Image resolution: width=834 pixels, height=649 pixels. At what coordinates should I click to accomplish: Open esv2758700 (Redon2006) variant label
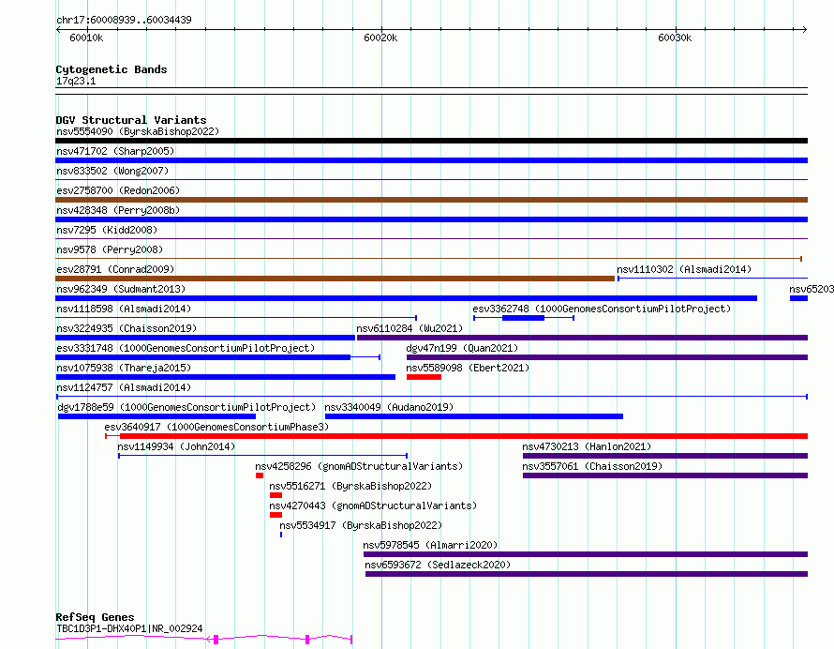[x=118, y=190]
